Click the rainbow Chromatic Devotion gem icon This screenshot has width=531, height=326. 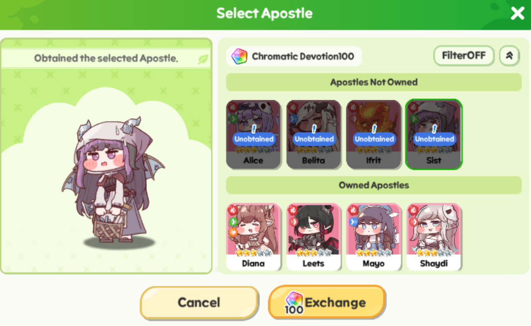pos(239,56)
